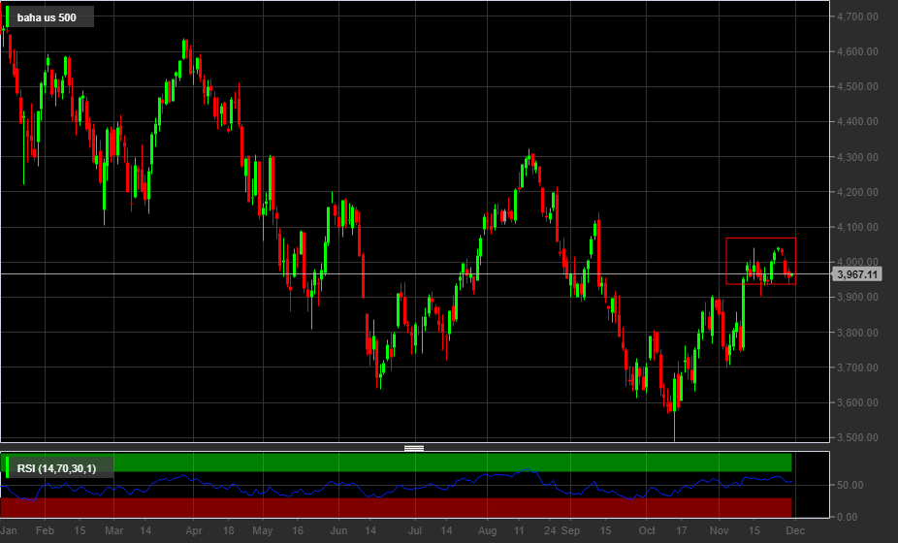Click the 3,500.00 price axis label
This screenshot has height=543, width=898.
(x=857, y=437)
